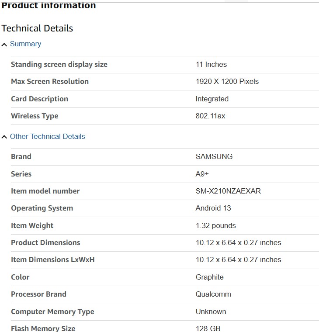Click the A9+ series value
The width and height of the screenshot is (319, 332).
202,174
